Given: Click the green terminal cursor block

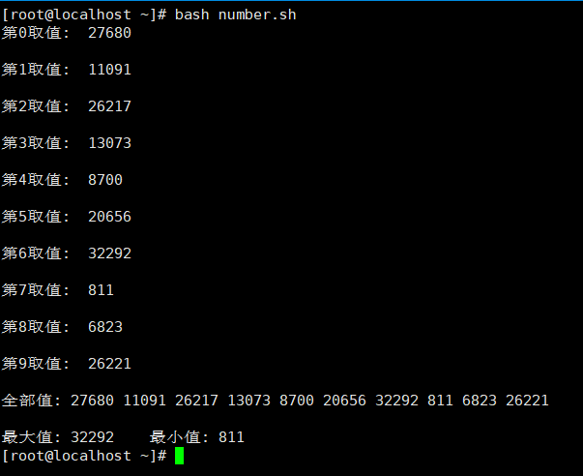Looking at the screenshot, I should click(179, 456).
